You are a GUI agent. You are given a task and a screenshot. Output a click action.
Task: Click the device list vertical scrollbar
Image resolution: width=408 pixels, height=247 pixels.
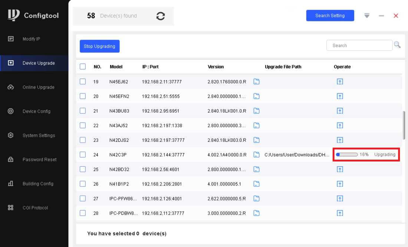(x=404, y=124)
